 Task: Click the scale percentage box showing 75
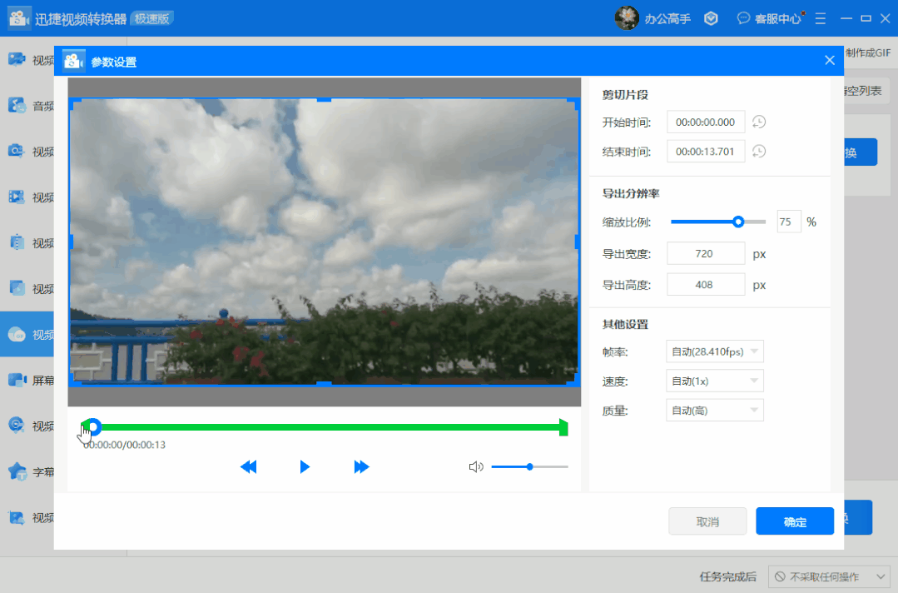pyautogui.click(x=788, y=222)
